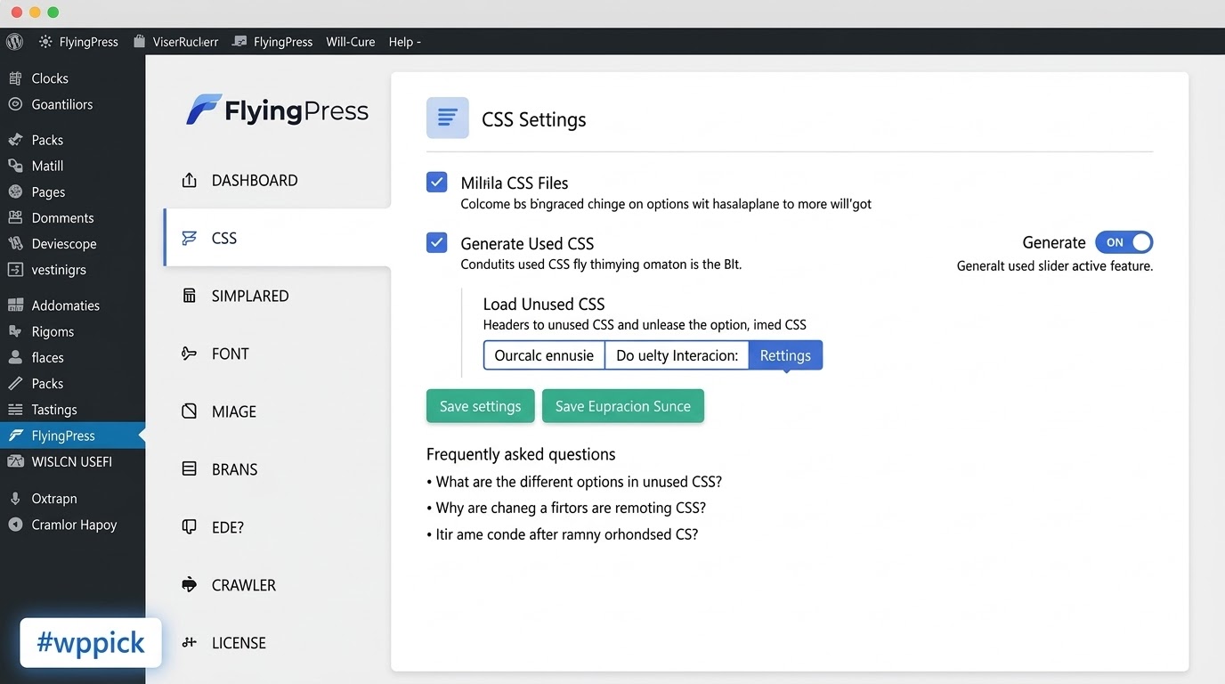Screen dimensions: 1225x684
Task: Click the FONT icon in plugin menu
Action: coord(189,354)
